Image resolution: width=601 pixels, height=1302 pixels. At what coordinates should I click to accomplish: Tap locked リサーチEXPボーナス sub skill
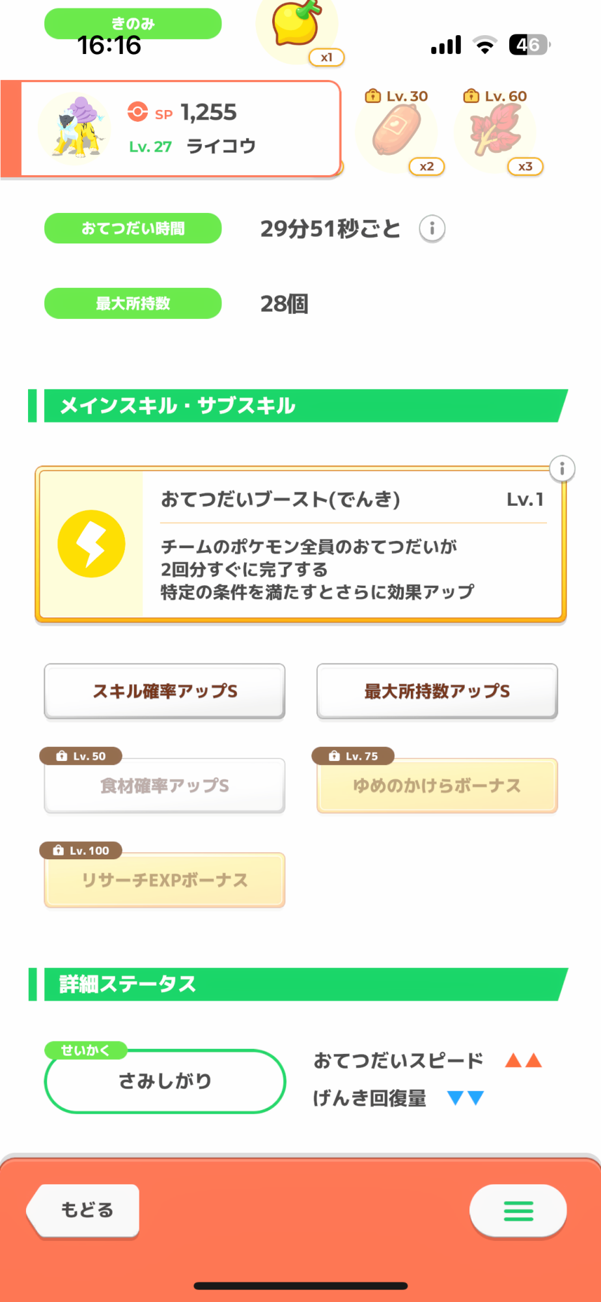[165, 880]
